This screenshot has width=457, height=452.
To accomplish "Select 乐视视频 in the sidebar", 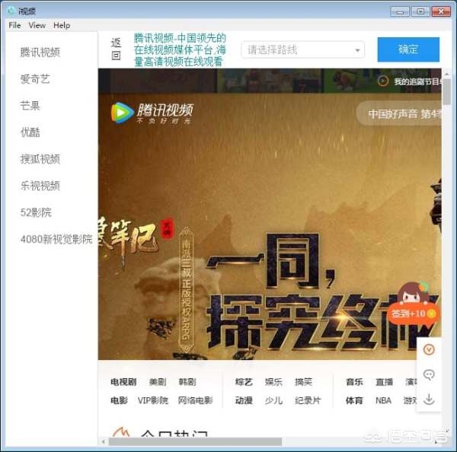I will 40,186.
